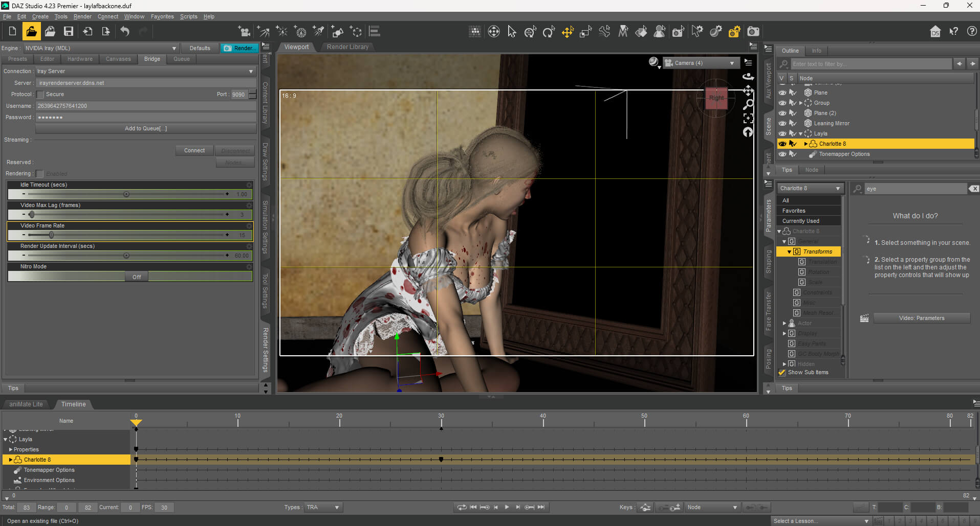Screen dimensions: 980x526
Task: Click the Defaults button
Action: (200, 48)
